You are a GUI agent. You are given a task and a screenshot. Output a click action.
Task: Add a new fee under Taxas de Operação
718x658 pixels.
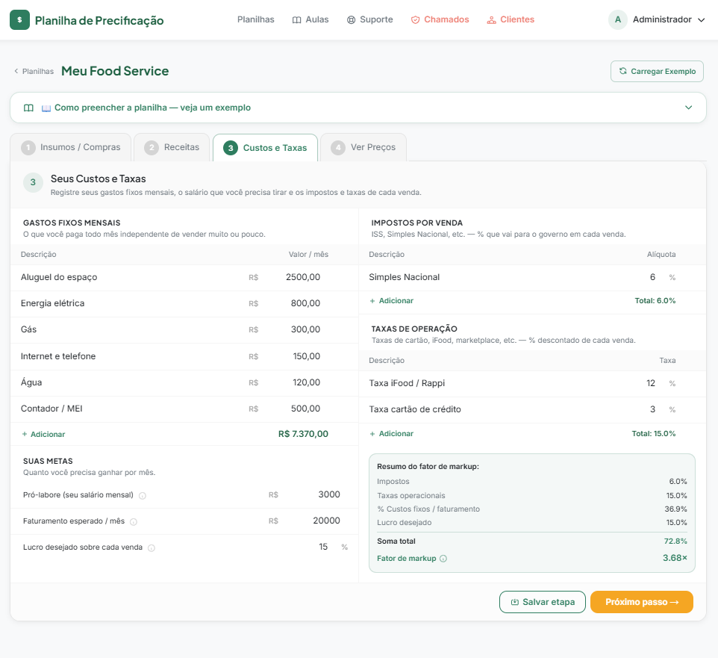[x=392, y=434]
